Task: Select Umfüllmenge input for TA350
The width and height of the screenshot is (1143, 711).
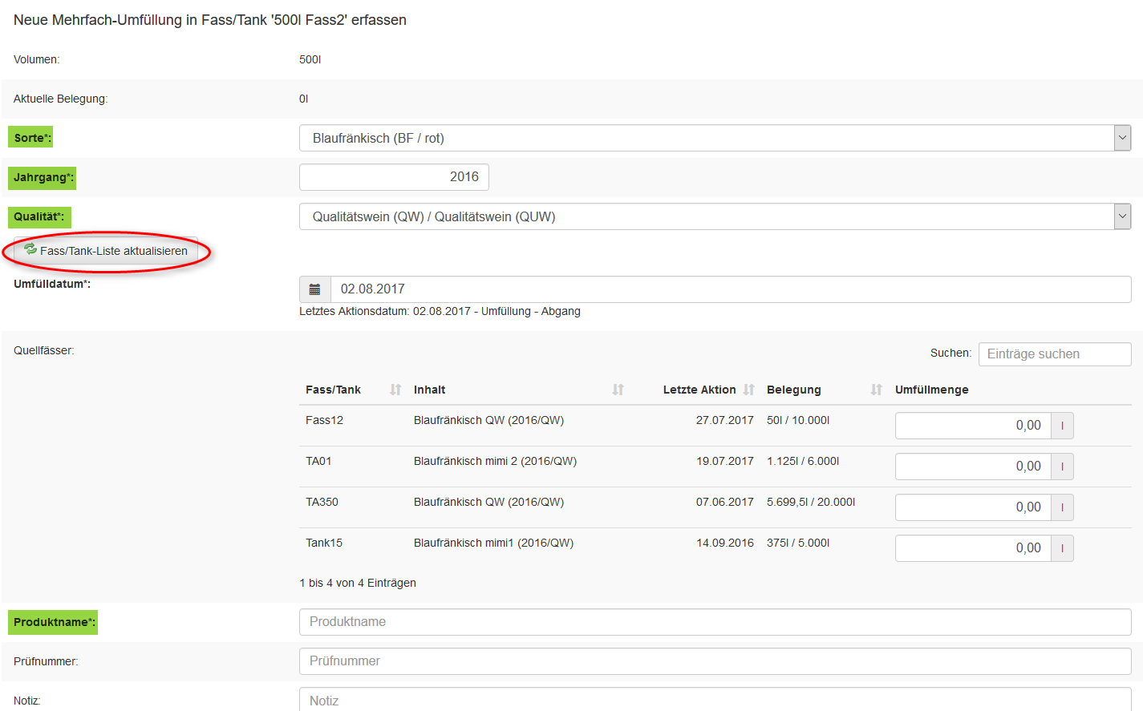Action: (x=972, y=507)
